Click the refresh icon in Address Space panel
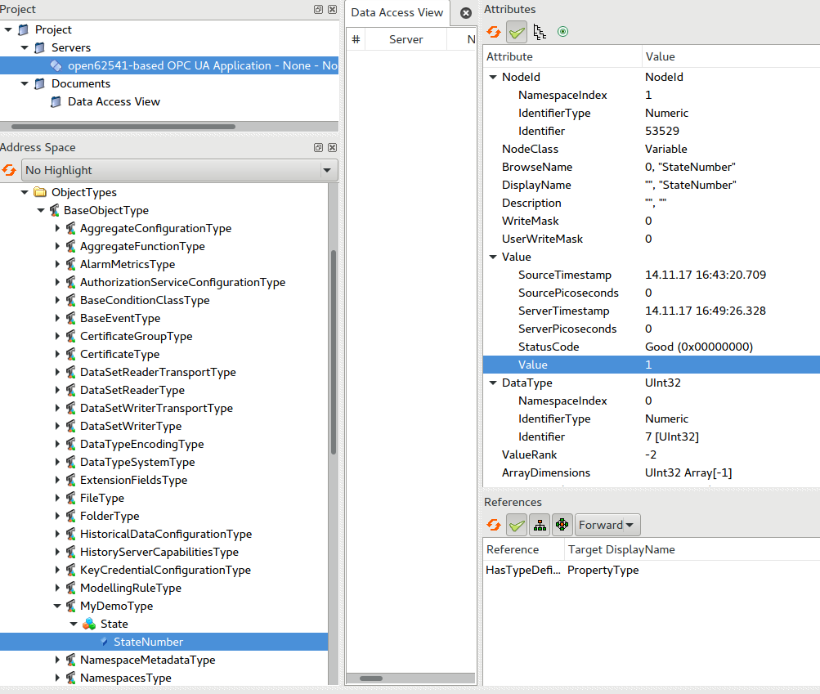This screenshot has height=694, width=820. [x=9, y=171]
